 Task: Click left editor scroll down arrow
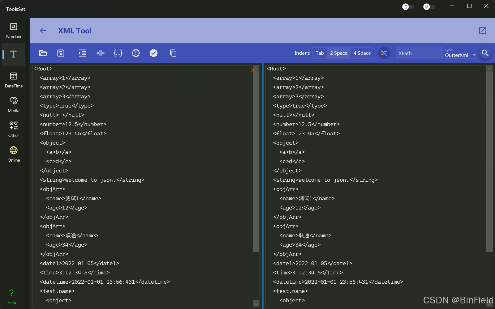click(256, 304)
